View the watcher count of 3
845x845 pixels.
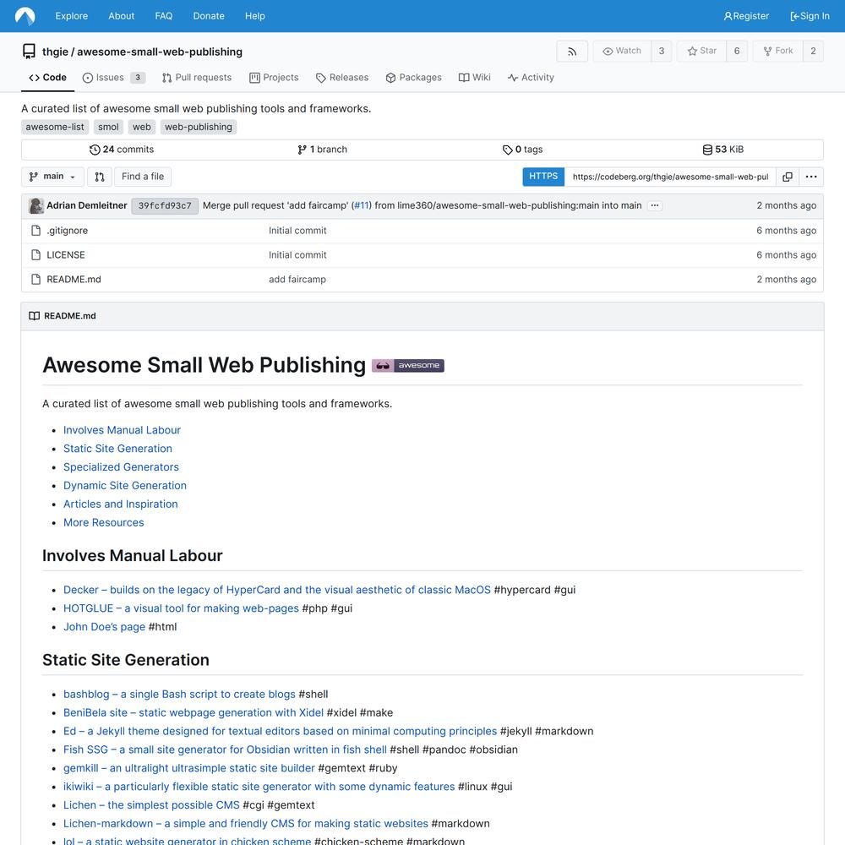(x=662, y=52)
